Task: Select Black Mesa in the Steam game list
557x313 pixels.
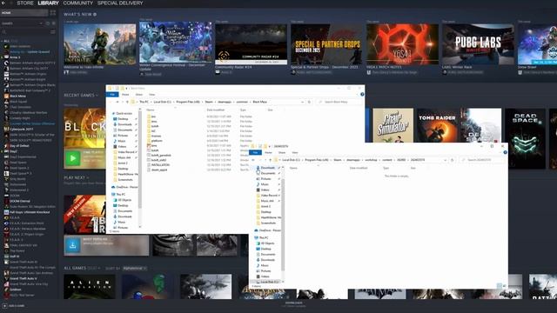Action: [x=17, y=96]
